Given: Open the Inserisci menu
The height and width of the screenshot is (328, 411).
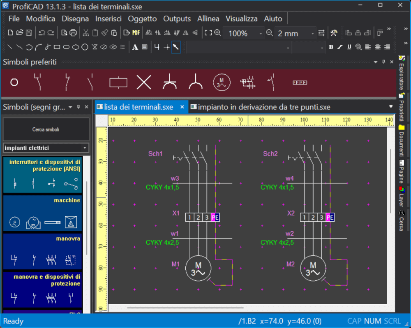Looking at the screenshot, I should [x=108, y=18].
